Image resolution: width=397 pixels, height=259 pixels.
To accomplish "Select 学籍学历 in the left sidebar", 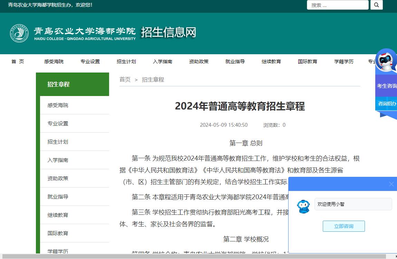I will click(57, 251).
